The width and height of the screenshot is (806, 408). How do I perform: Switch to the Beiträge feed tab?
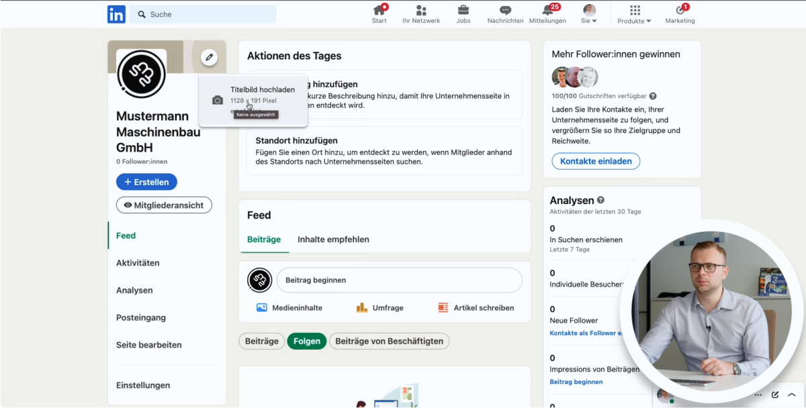click(x=264, y=240)
